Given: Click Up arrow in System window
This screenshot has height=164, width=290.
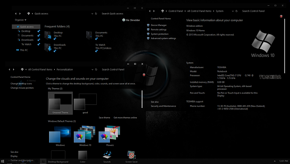Looking at the screenshot, I should pos(162,11).
